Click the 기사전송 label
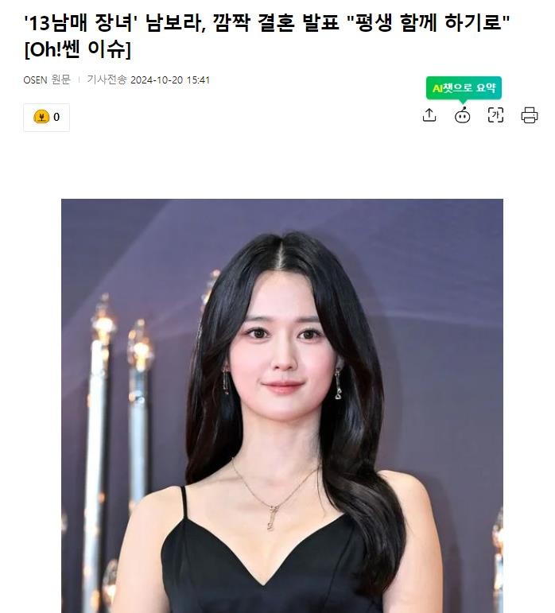The width and height of the screenshot is (555, 613). [x=107, y=80]
